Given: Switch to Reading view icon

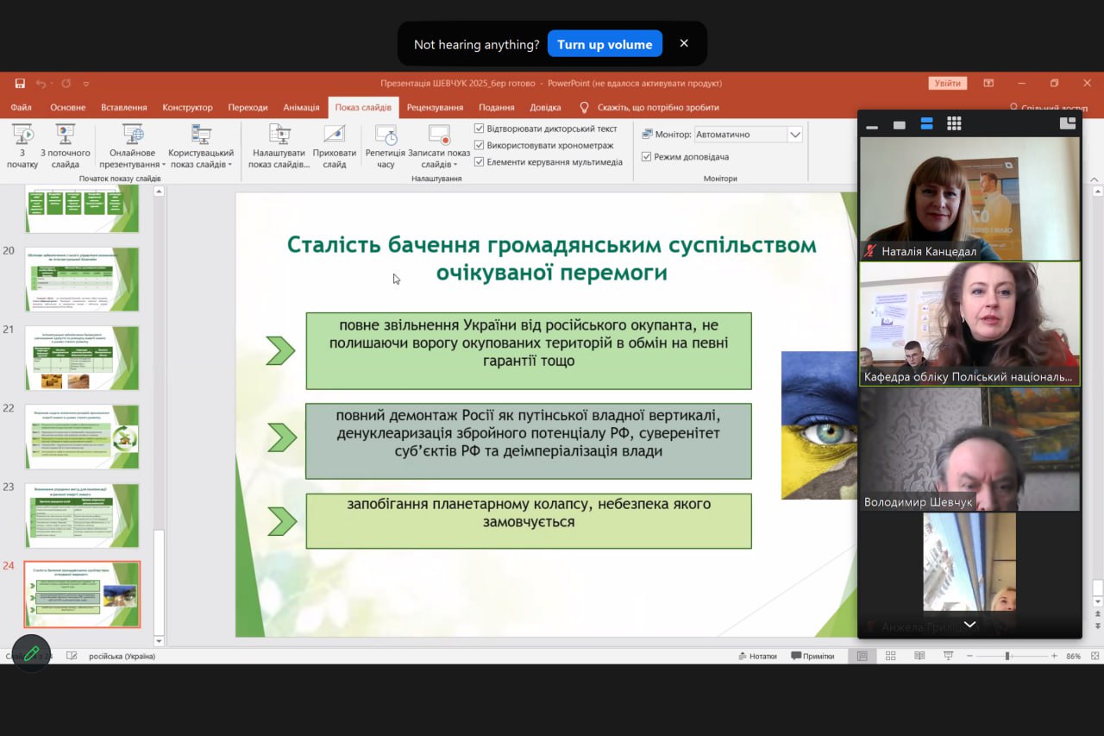Looking at the screenshot, I should [919, 656].
